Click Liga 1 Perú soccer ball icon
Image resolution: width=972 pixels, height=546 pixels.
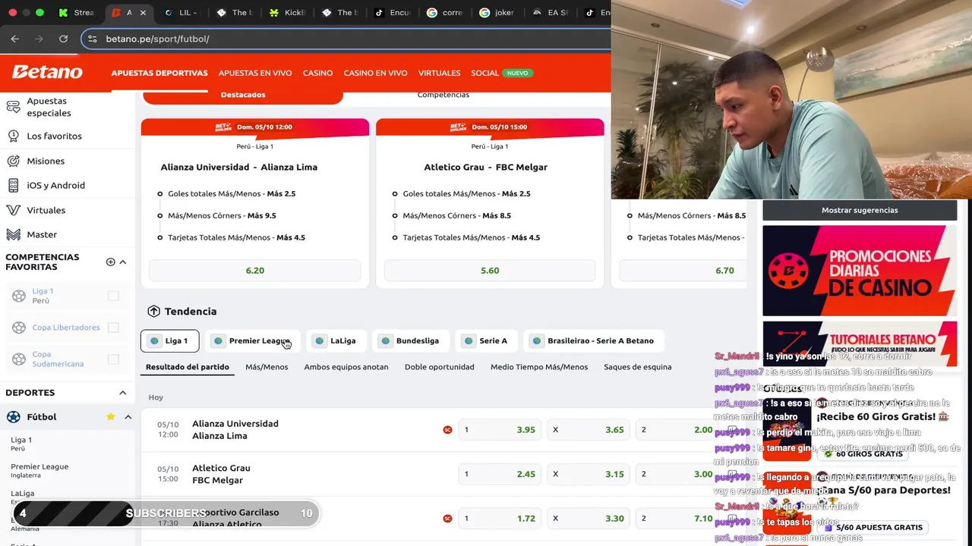click(x=19, y=296)
